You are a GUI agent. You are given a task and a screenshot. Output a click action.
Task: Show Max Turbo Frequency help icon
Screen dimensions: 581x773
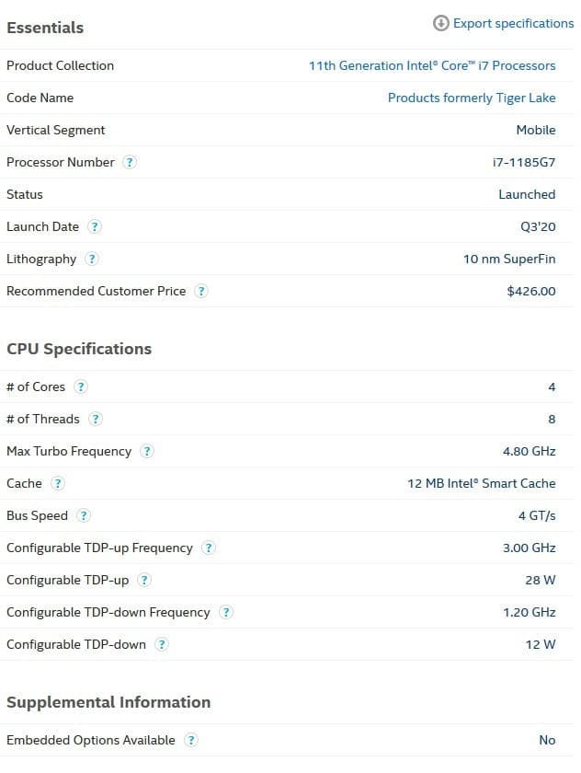(x=147, y=451)
